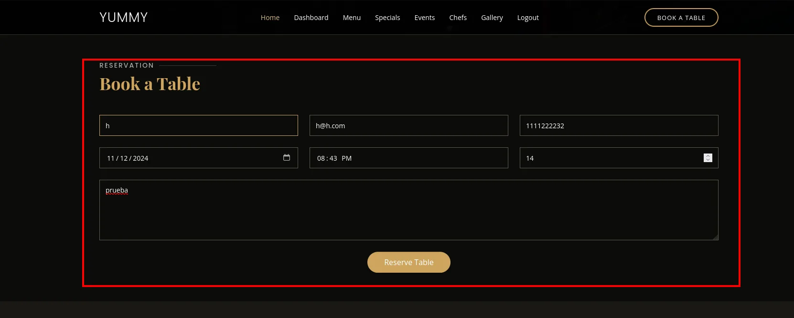The image size is (794, 318).
Task: Open the Gallery nav link
Action: (492, 18)
